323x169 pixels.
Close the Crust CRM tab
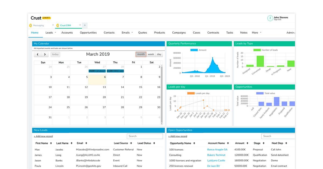click(80, 25)
